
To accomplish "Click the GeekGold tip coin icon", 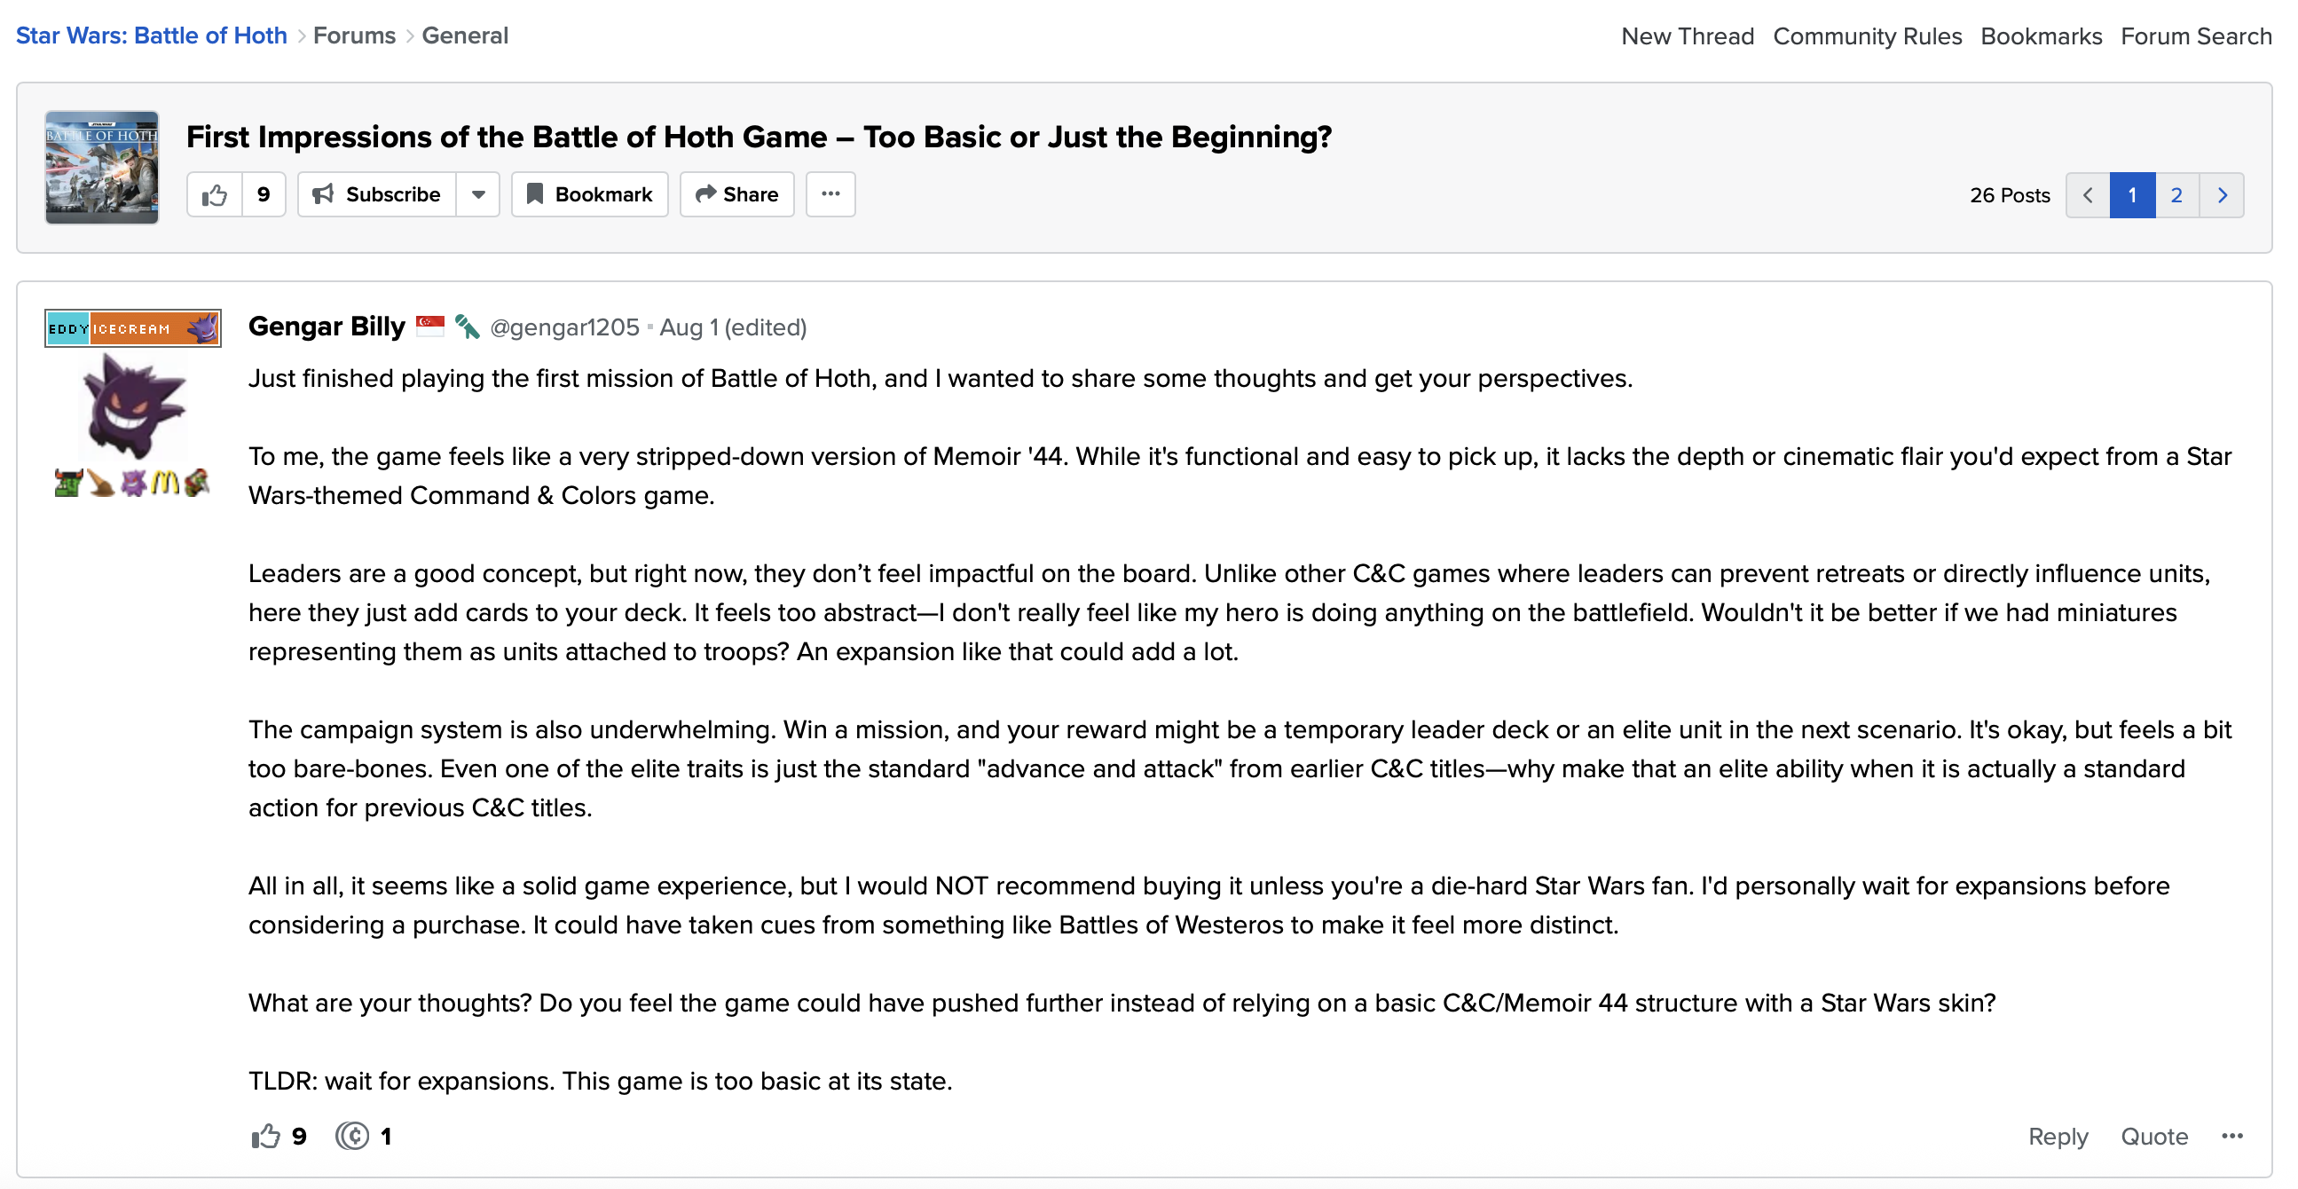I will tap(352, 1137).
